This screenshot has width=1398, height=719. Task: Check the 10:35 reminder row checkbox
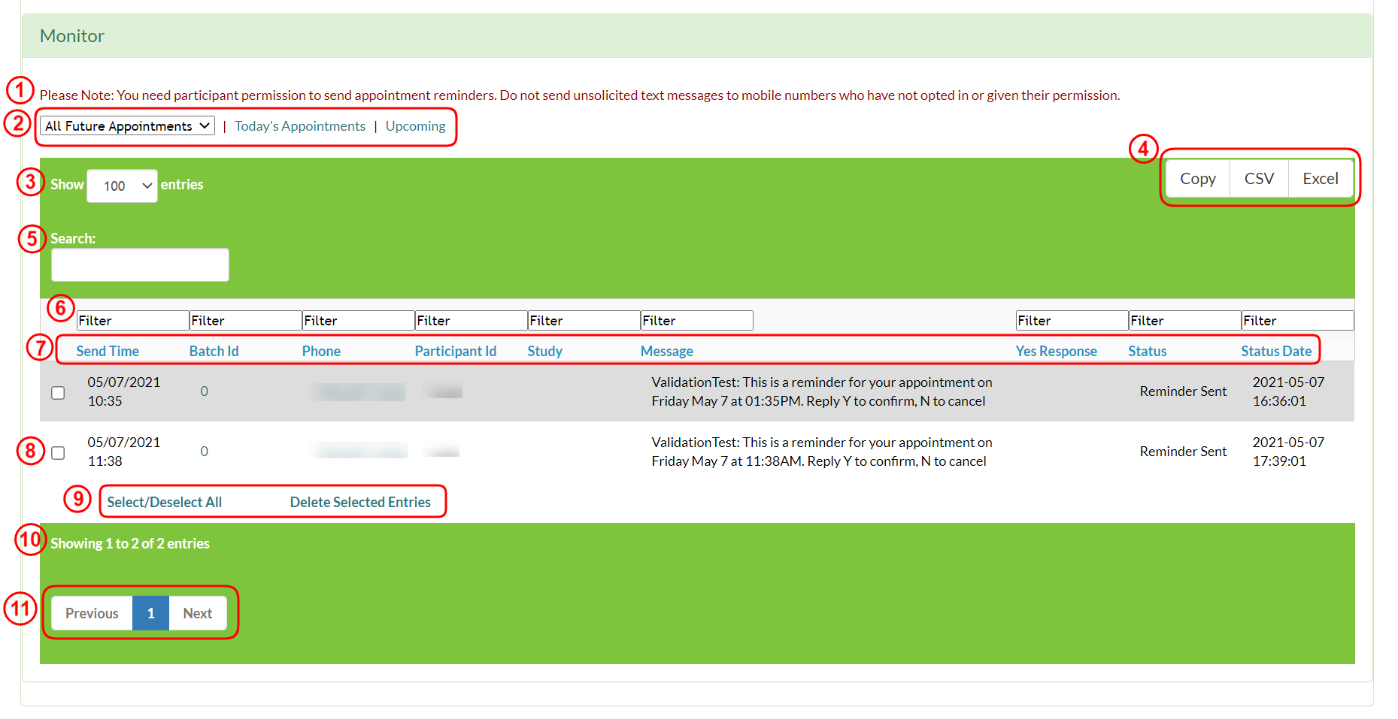tap(58, 393)
